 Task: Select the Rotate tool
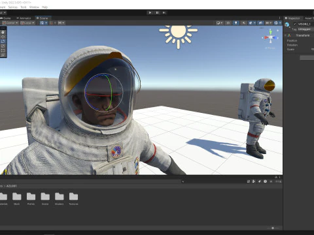pos(3,41)
